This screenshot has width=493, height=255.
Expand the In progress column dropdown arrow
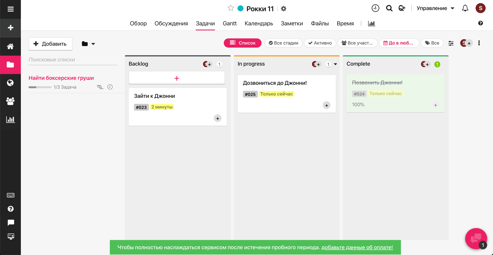(x=335, y=64)
